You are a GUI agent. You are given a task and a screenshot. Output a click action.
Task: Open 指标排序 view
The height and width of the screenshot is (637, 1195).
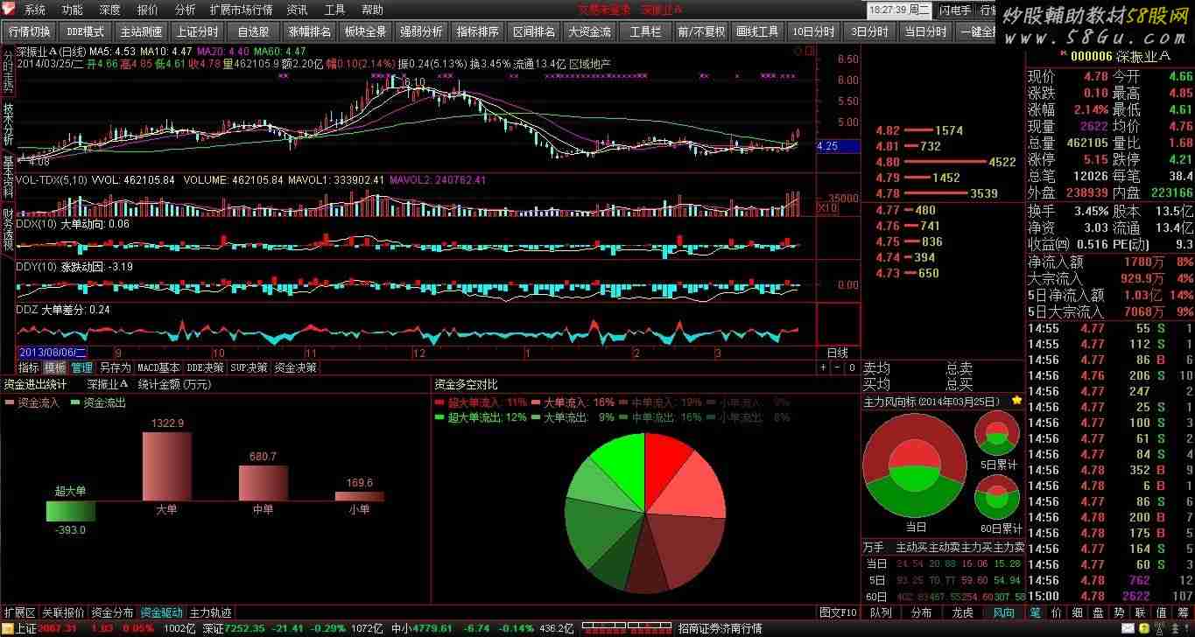pos(478,31)
